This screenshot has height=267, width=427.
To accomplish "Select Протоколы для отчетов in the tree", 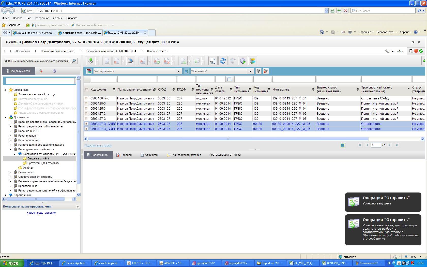I will click(43, 163).
